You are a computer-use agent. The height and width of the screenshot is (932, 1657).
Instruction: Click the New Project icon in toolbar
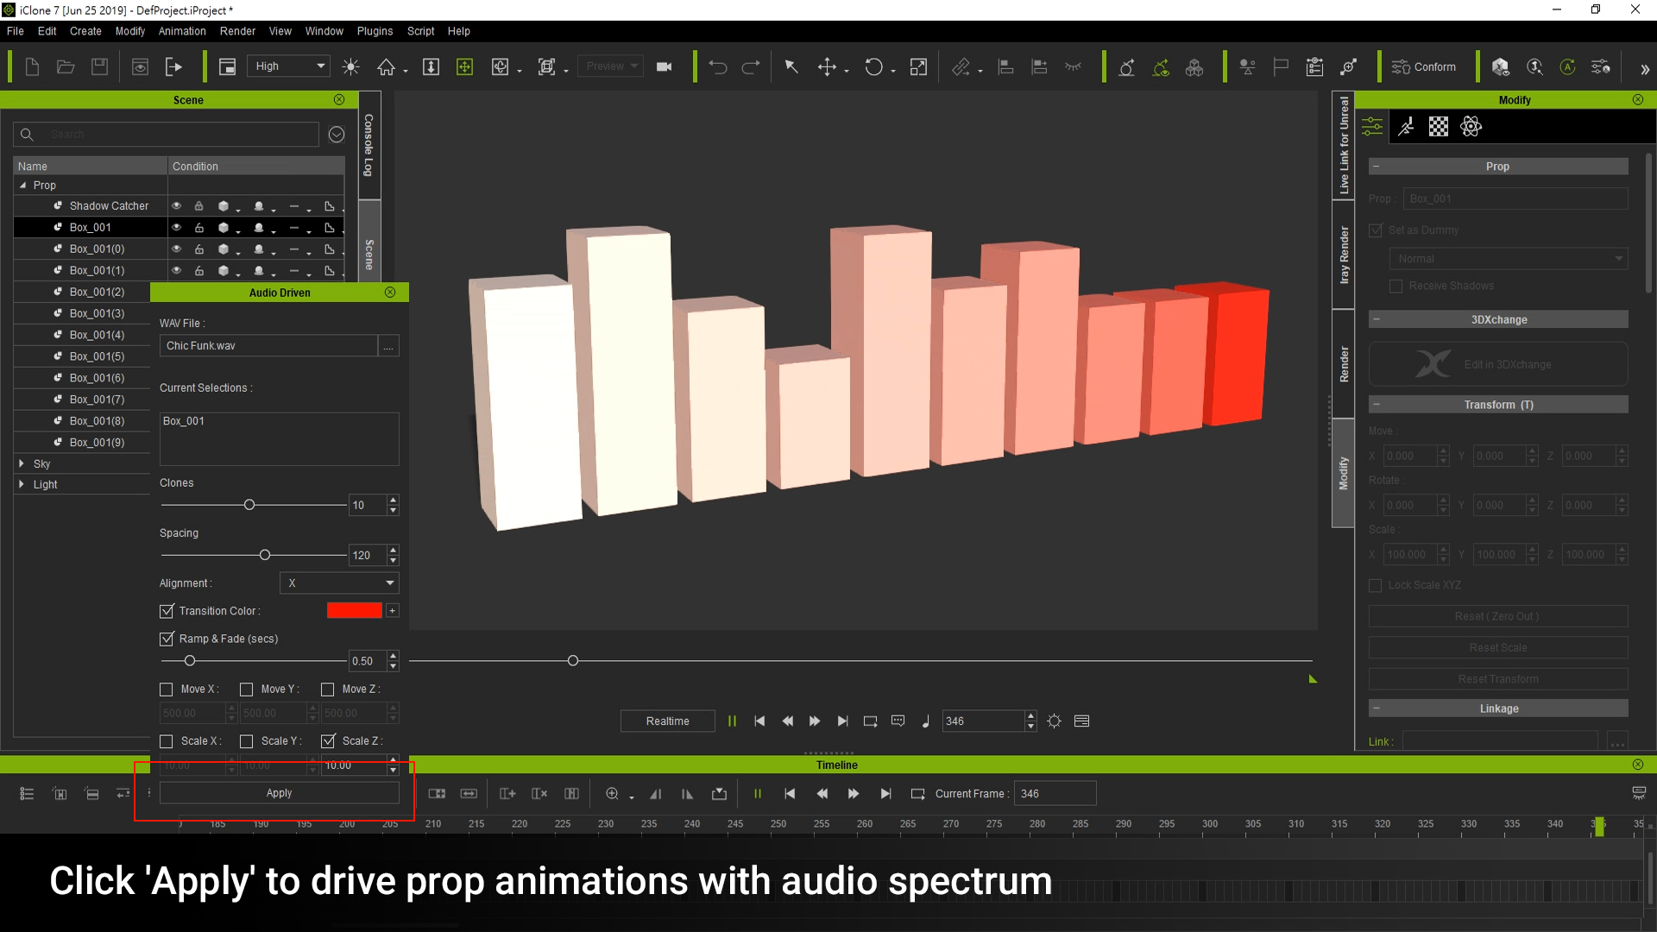32,66
